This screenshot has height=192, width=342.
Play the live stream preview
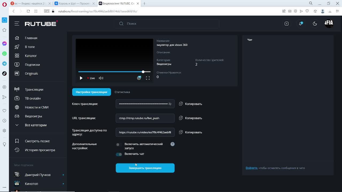tap(81, 78)
